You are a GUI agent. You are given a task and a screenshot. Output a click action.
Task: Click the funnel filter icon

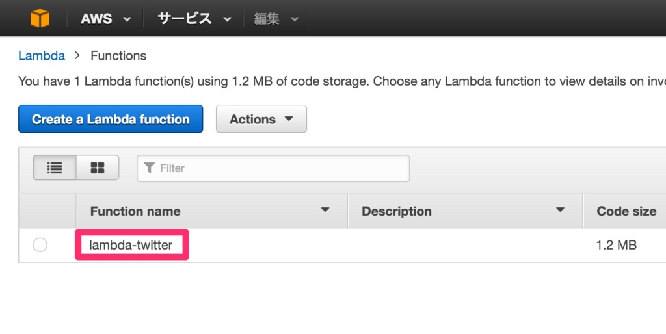(x=150, y=168)
